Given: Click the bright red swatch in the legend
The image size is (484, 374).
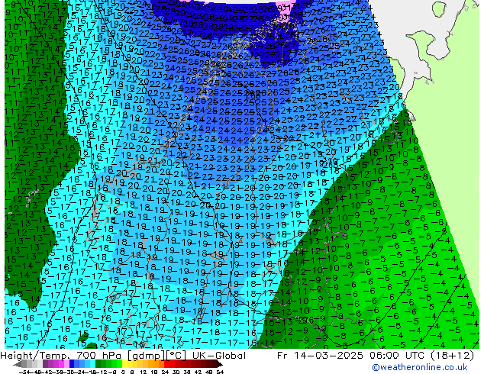Looking at the screenshot, I should [x=166, y=364].
